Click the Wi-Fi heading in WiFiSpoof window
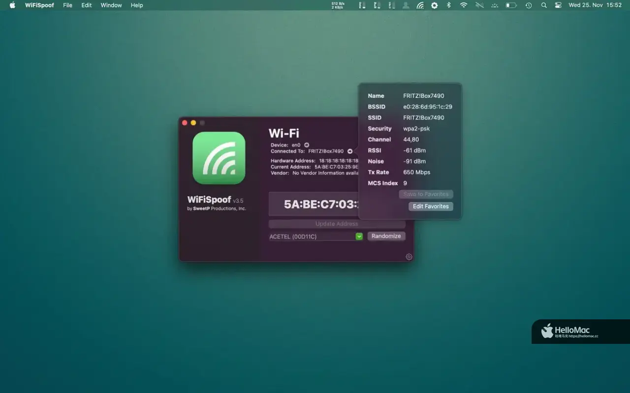The image size is (630, 393). (284, 133)
